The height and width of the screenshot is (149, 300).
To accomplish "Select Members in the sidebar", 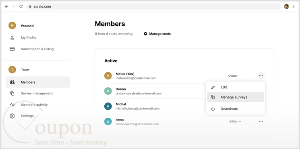I will (x=38, y=82).
